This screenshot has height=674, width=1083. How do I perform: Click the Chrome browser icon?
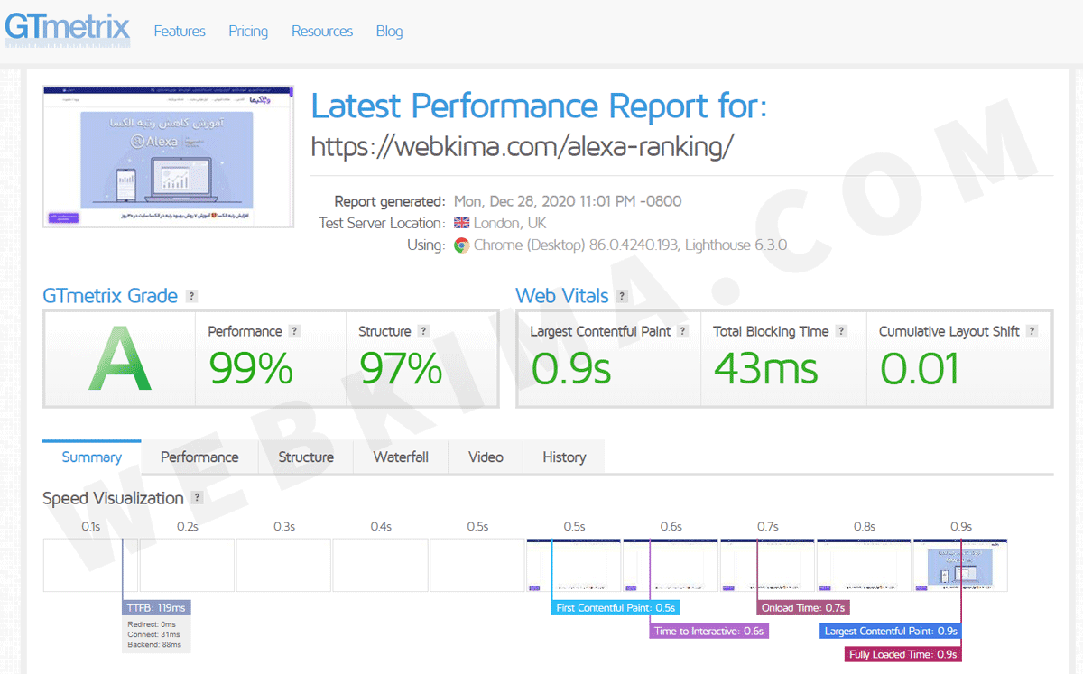461,245
